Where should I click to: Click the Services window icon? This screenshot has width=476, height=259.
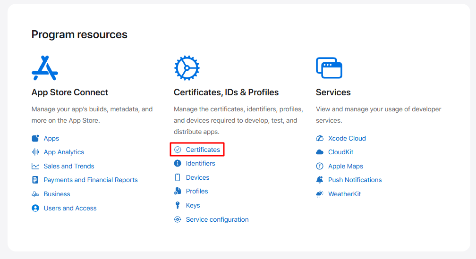tap(329, 68)
